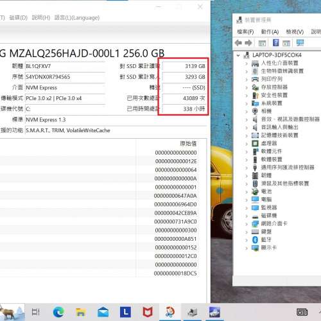Screen dimensions: 321x321
Task: Click the news widget icon in system tray
Action: [x=302, y=312]
